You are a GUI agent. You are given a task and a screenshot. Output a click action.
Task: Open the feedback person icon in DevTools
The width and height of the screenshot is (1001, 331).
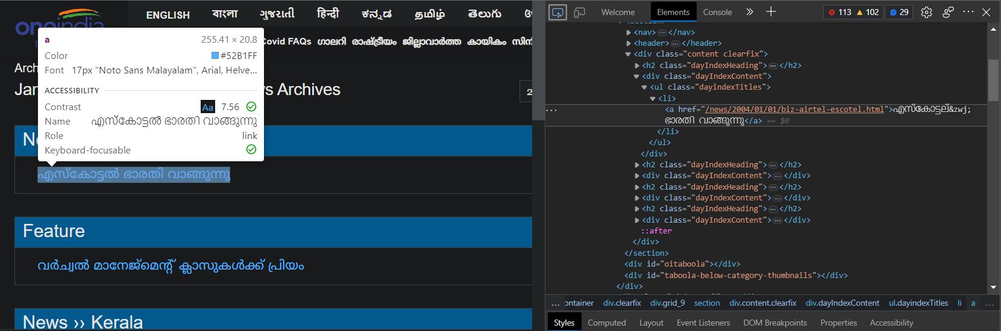click(948, 12)
